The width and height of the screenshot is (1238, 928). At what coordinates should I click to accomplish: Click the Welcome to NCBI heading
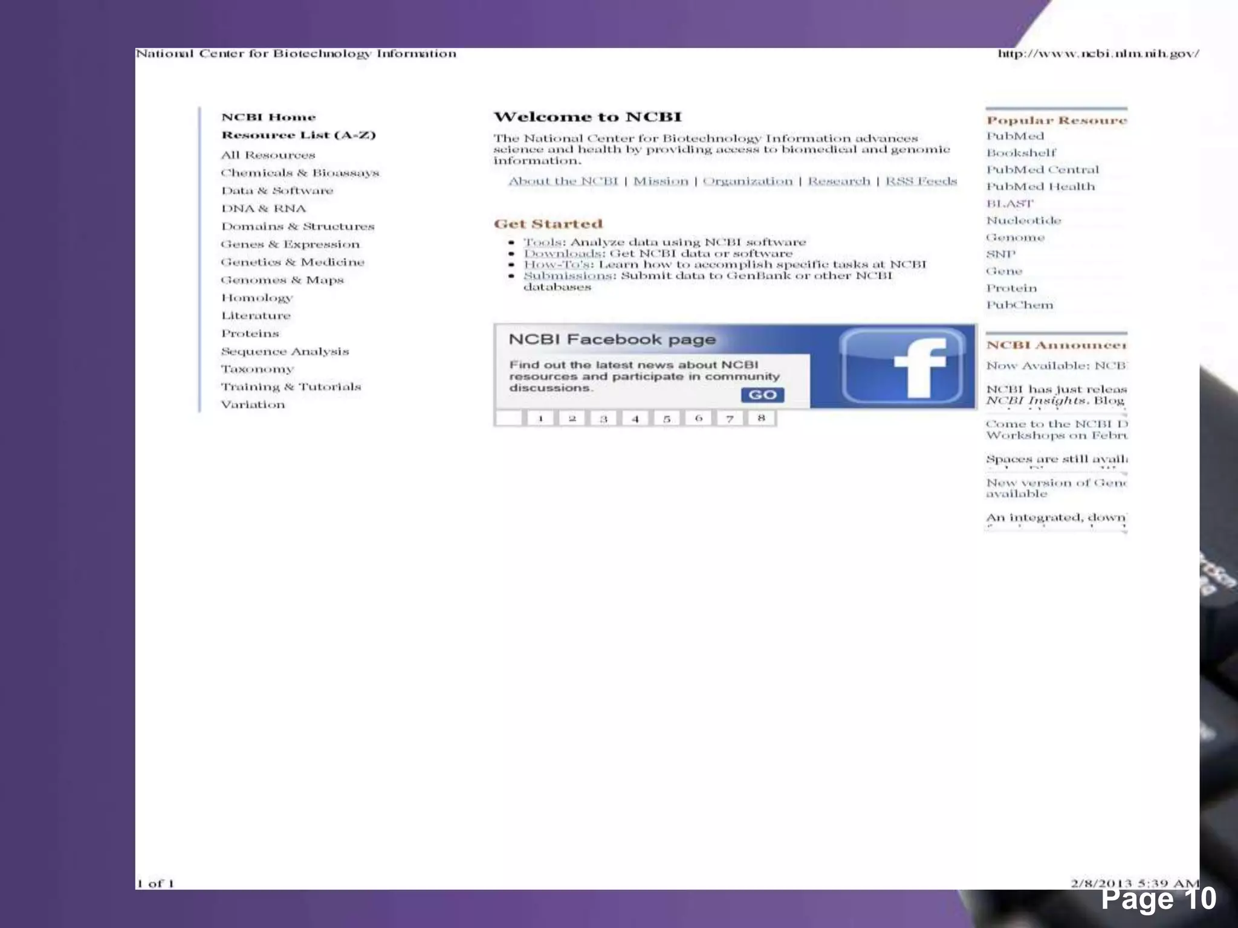(x=588, y=117)
